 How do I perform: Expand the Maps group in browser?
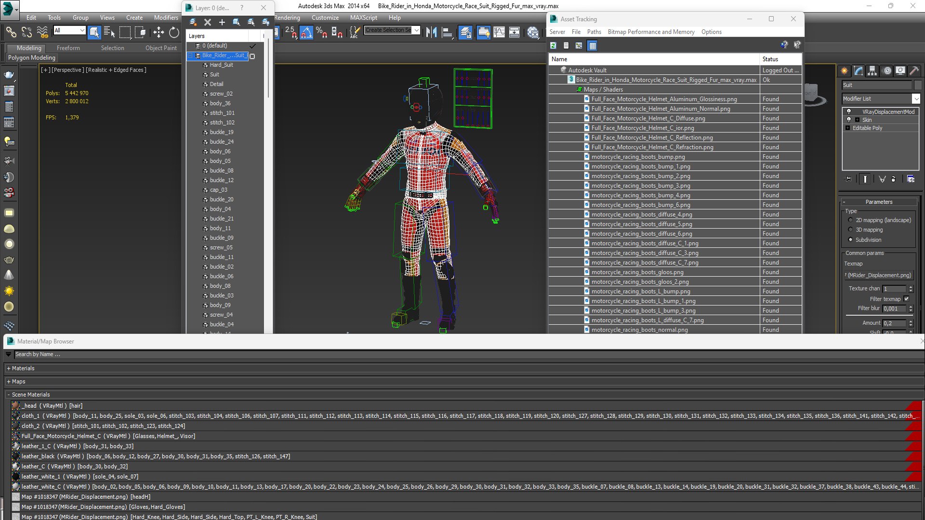pos(9,381)
